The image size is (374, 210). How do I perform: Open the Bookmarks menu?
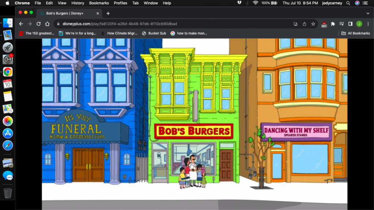(x=99, y=3)
